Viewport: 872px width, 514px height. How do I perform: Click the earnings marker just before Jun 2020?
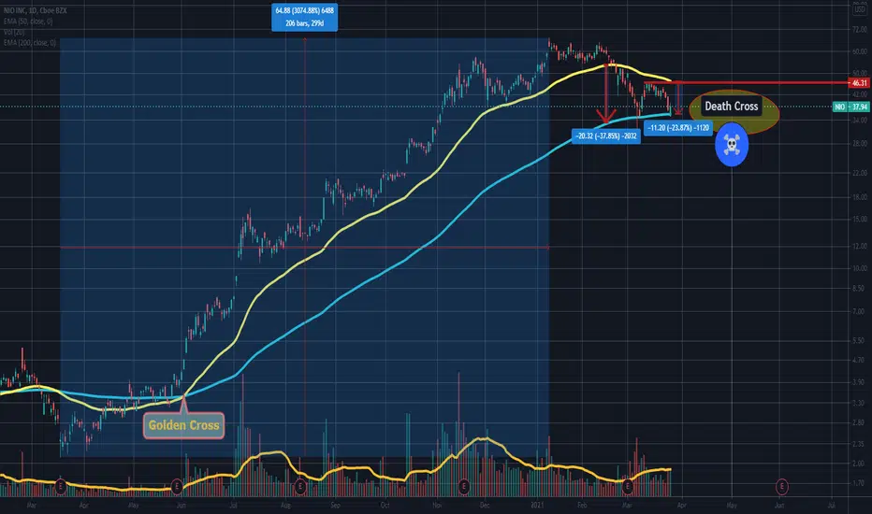tap(177, 487)
